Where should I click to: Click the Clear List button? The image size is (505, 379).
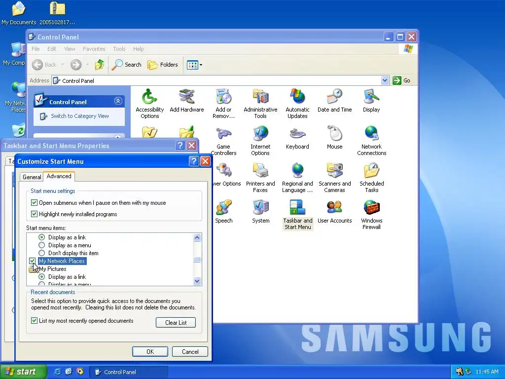(176, 323)
